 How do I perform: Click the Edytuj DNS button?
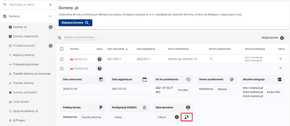coord(273,92)
